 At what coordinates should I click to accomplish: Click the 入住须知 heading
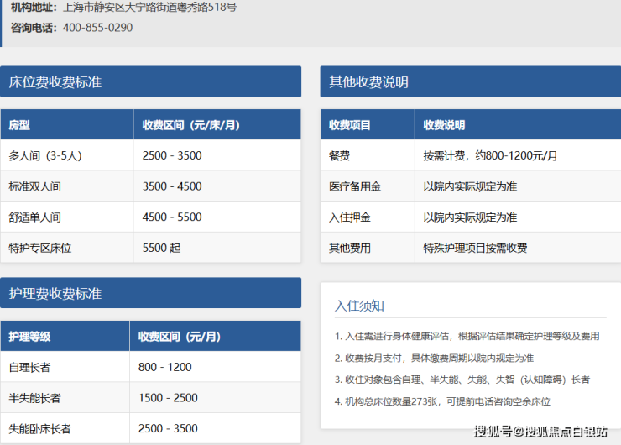(x=360, y=306)
